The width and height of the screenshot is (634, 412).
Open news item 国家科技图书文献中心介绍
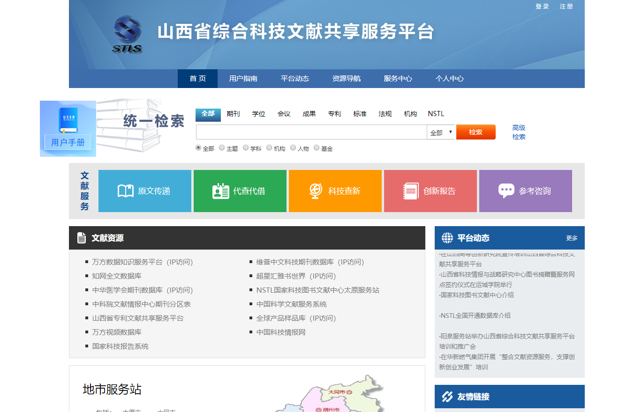(x=476, y=295)
